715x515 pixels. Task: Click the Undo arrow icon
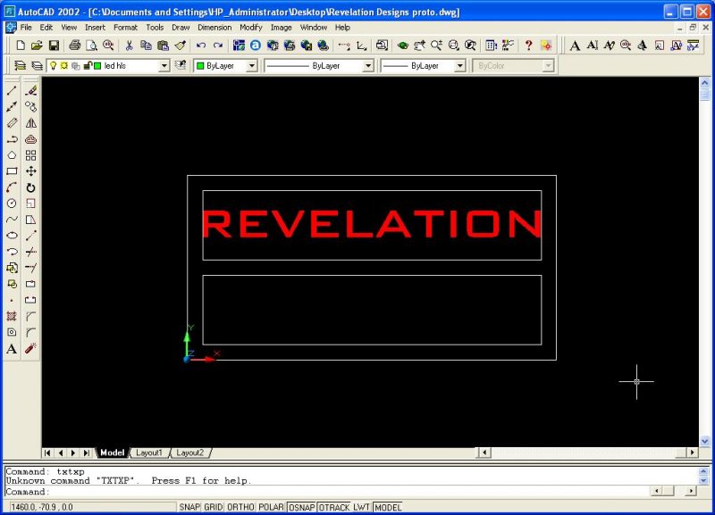200,46
